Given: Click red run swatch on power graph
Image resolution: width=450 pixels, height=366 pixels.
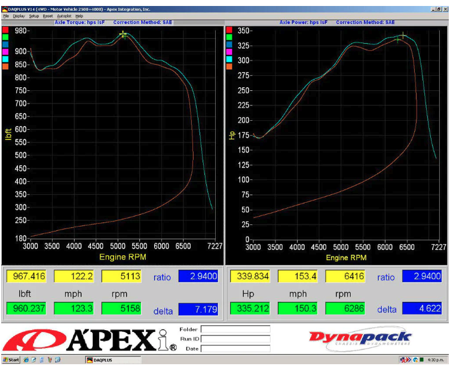Looking at the screenshot, I should point(229,30).
